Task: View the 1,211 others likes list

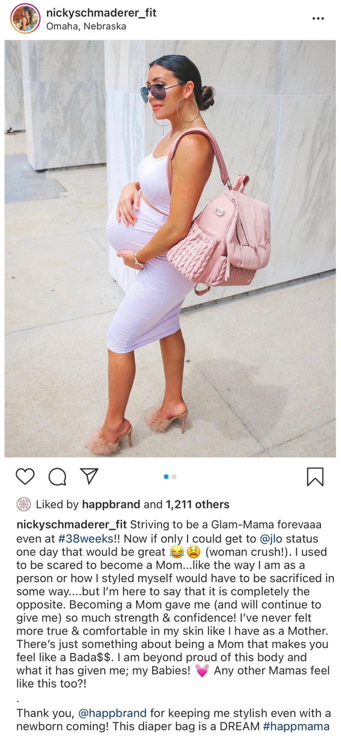Action: coord(197,504)
